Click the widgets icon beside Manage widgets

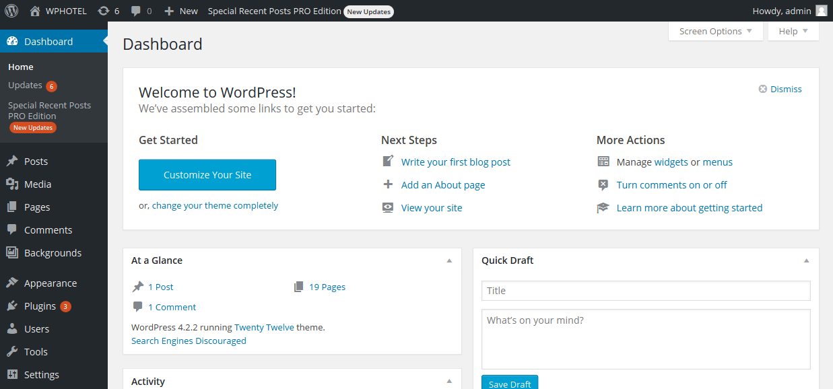pyautogui.click(x=603, y=162)
